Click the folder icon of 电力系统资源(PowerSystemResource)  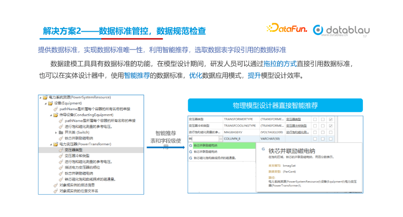pos(45,98)
